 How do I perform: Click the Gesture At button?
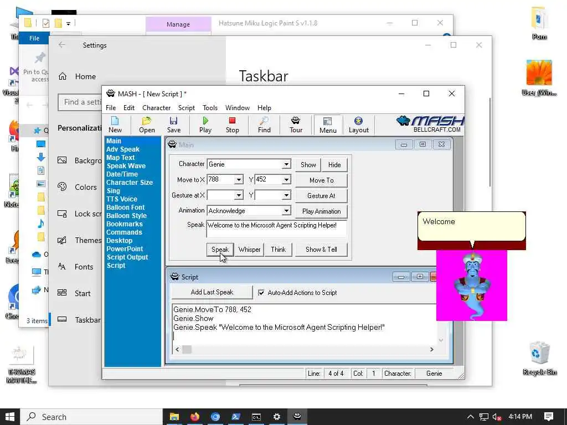point(322,196)
